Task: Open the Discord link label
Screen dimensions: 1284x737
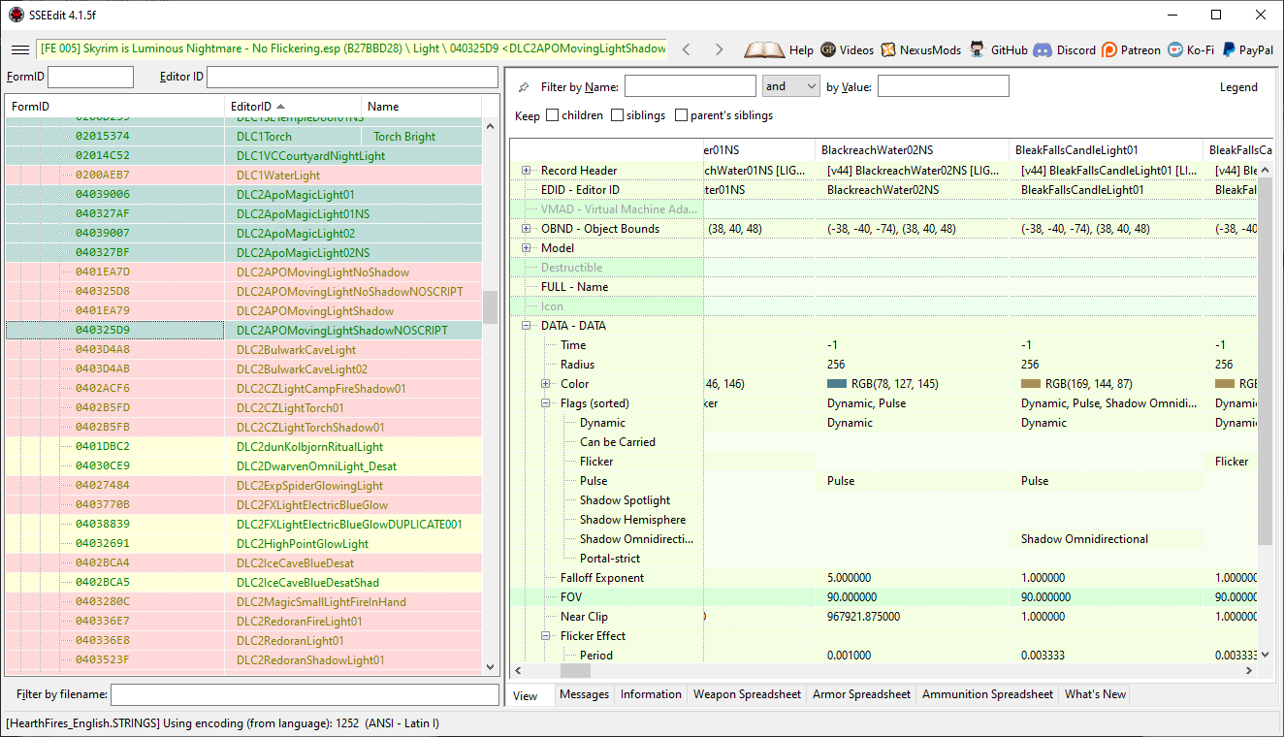Action: point(1076,50)
